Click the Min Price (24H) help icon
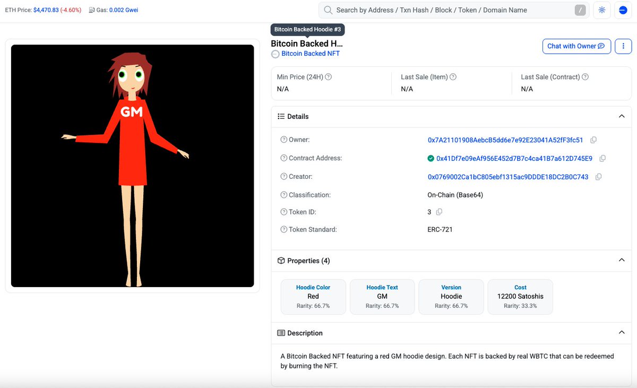 point(329,76)
